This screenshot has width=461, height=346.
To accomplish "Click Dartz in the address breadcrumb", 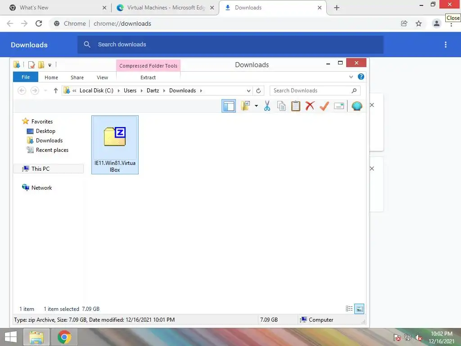I will tap(153, 91).
